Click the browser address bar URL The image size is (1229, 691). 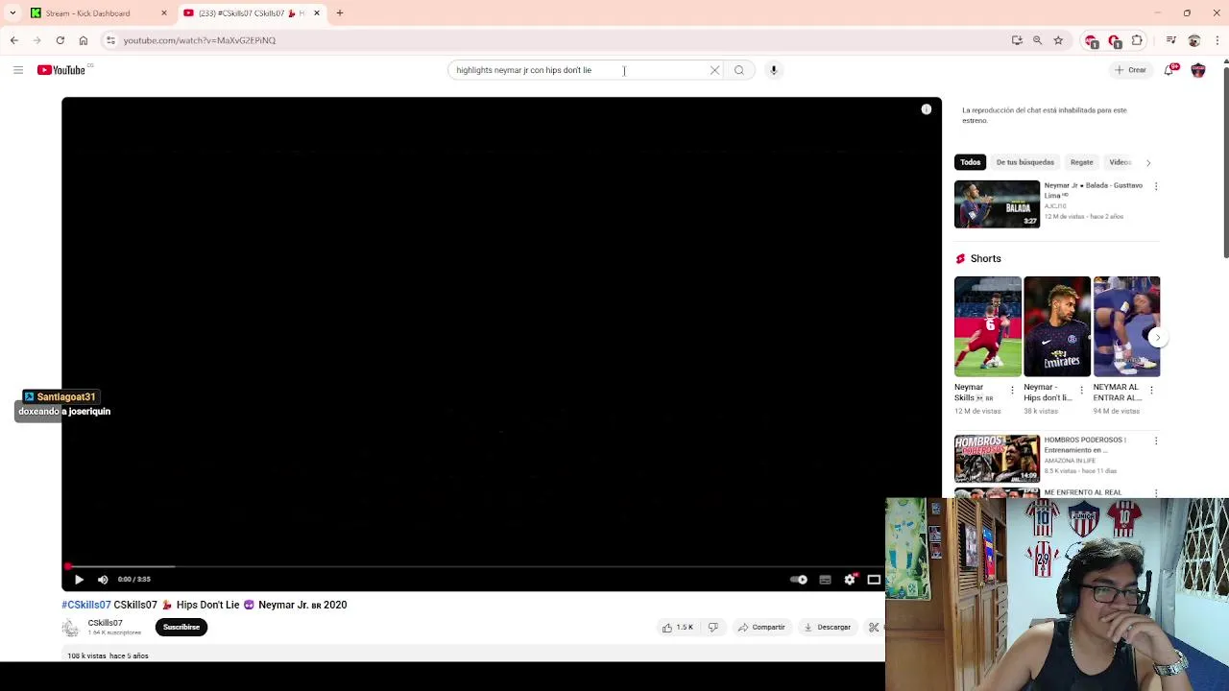[x=199, y=40]
